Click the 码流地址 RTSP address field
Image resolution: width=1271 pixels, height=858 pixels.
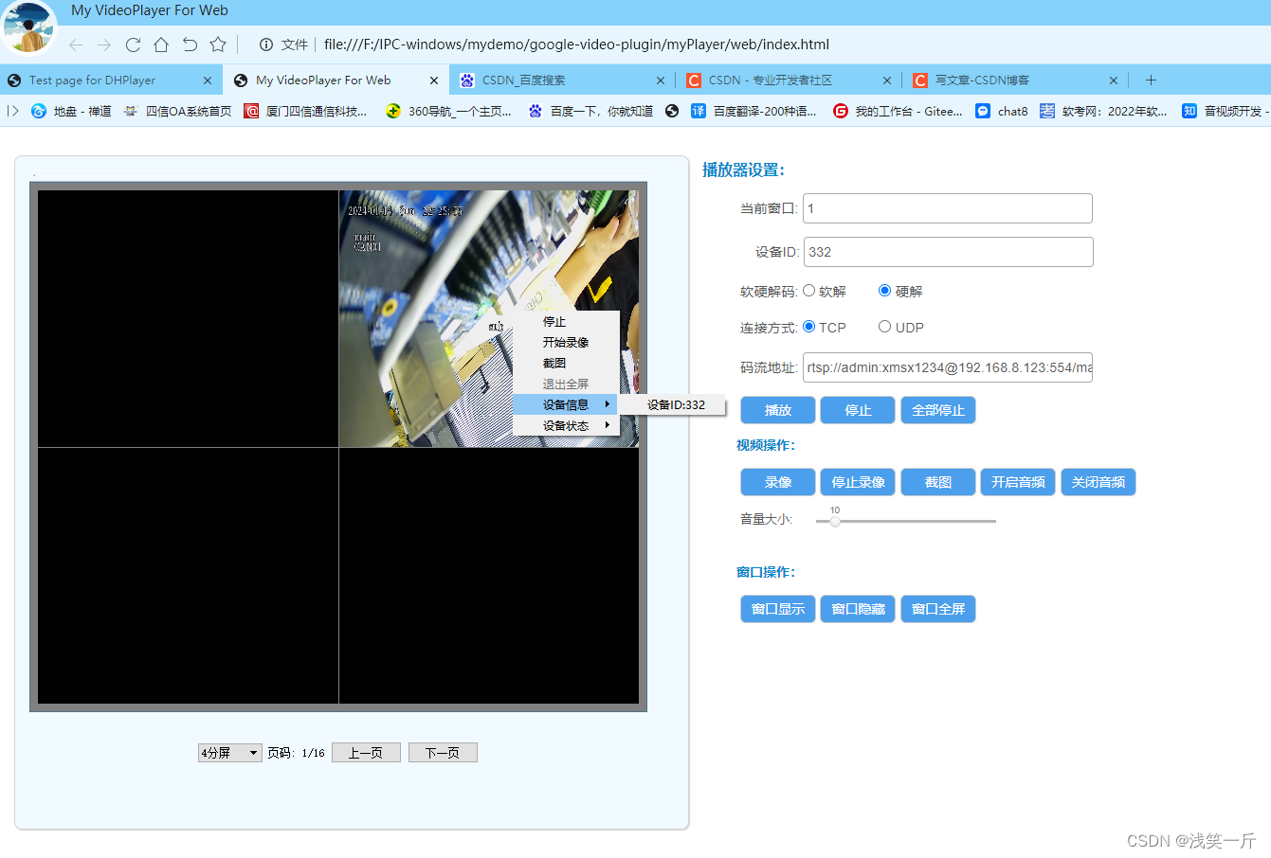pyautogui.click(x=948, y=367)
